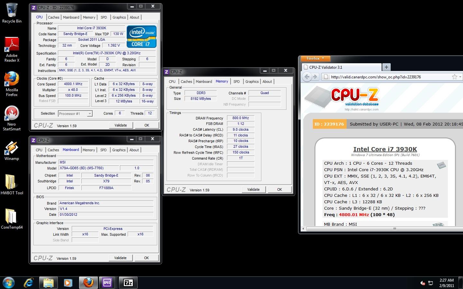Launch Internet Explorer from taskbar
The width and height of the screenshot is (463, 289).
29,283
